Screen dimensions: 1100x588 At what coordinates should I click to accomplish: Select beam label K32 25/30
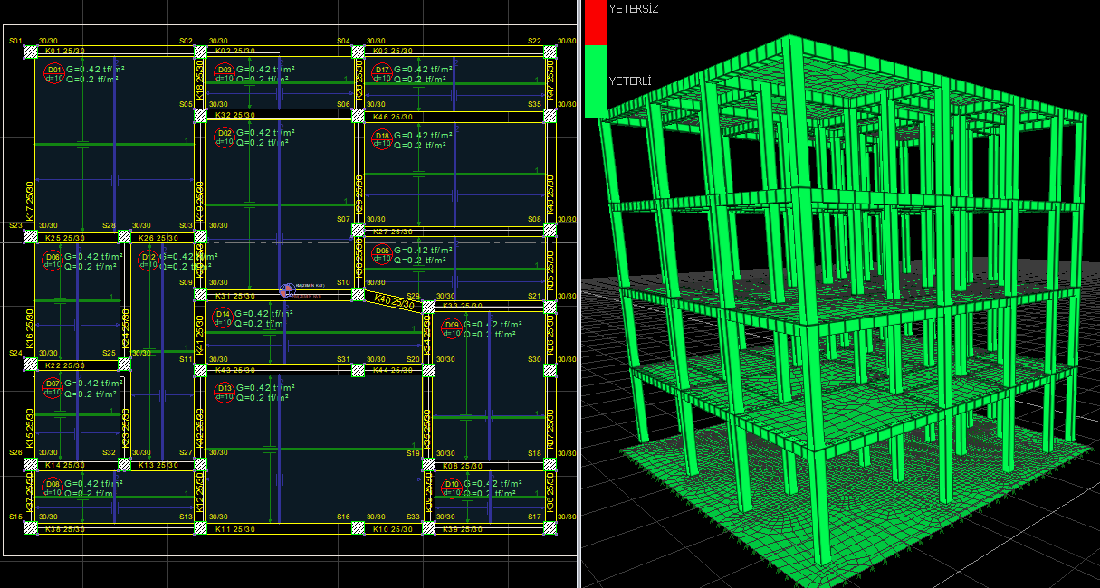236,116
